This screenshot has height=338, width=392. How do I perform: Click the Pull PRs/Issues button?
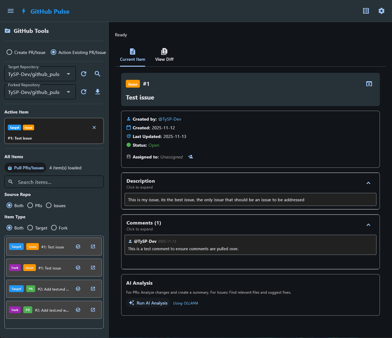[x=25, y=168]
